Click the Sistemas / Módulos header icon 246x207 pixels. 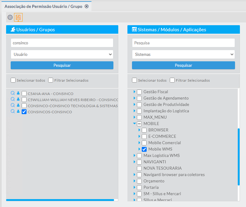point(134,29)
